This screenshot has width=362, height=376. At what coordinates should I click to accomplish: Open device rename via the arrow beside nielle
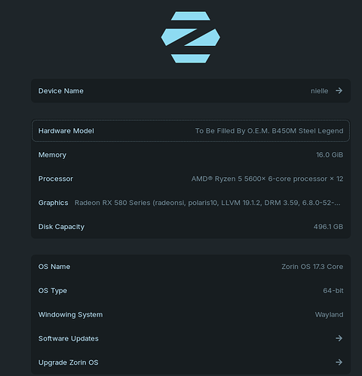click(339, 90)
